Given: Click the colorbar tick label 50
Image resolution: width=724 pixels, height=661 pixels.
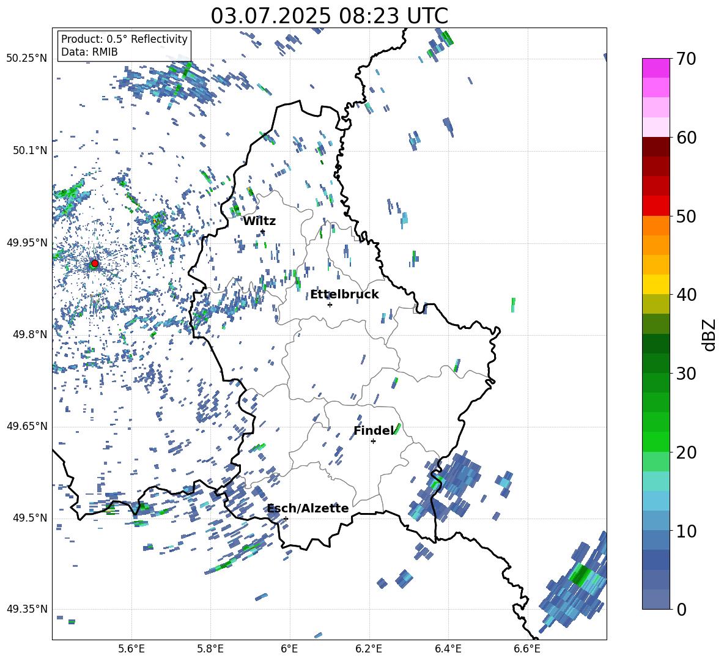Looking at the screenshot, I should 686,216.
